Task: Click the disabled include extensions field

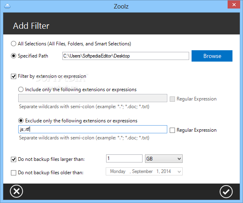Action: (92, 98)
